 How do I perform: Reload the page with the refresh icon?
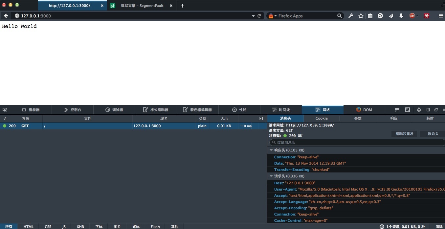(x=259, y=16)
